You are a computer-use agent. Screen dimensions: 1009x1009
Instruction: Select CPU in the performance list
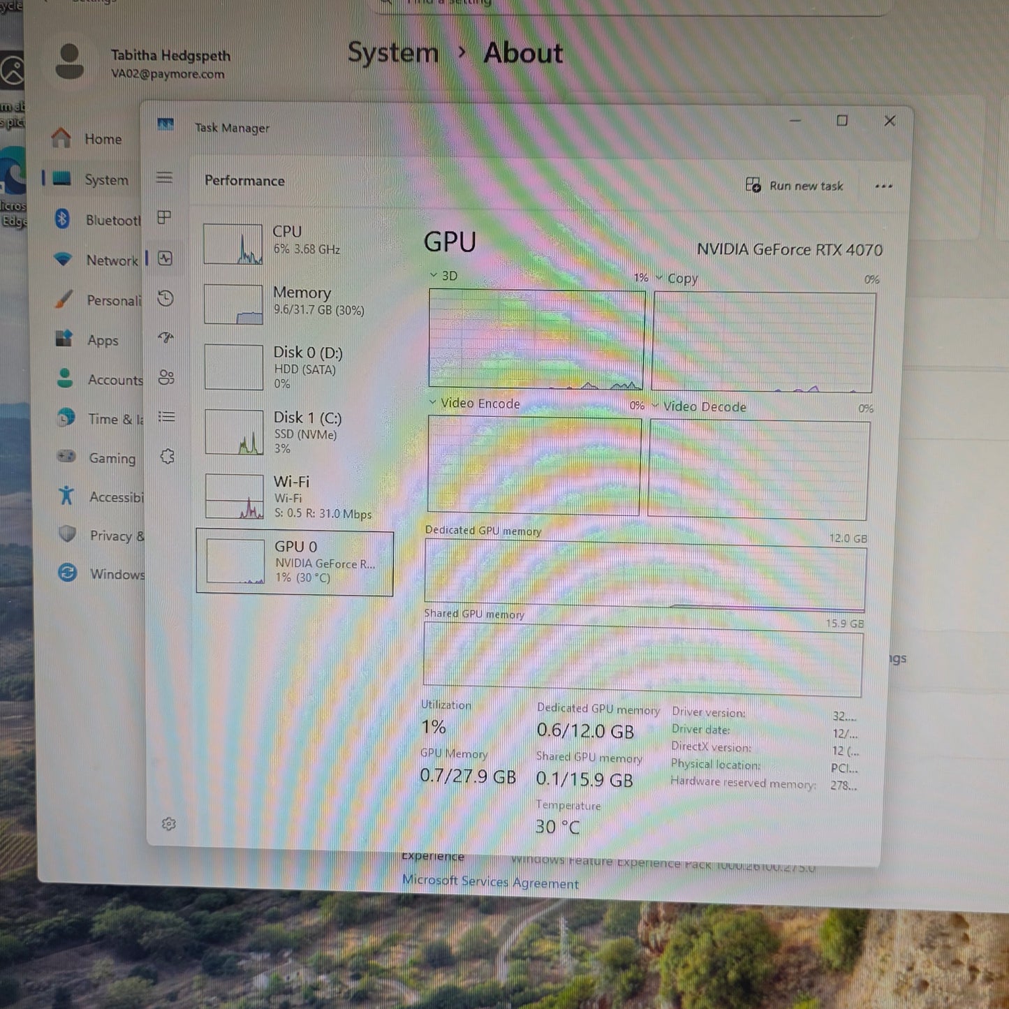click(293, 242)
